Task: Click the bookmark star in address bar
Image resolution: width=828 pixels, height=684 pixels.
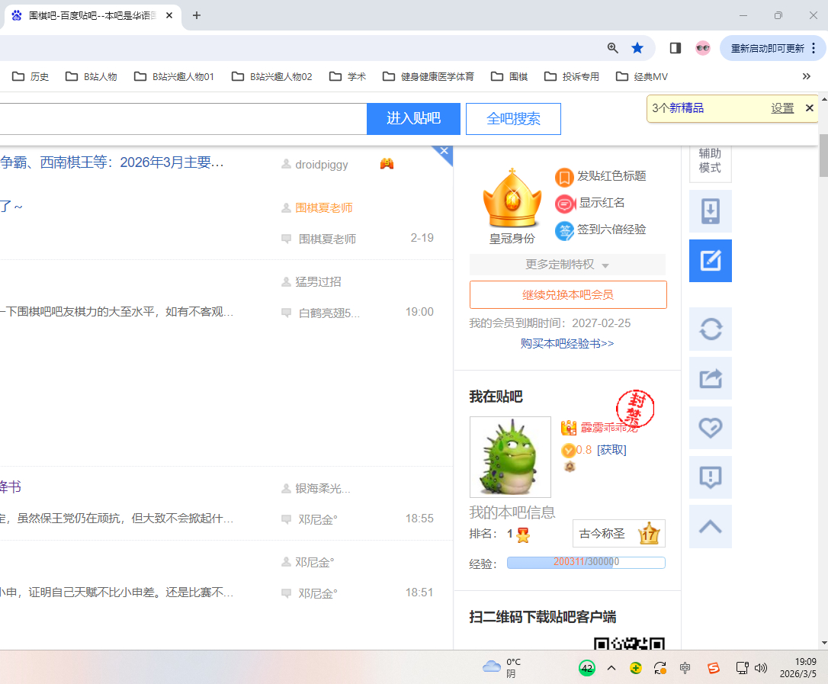Action: point(637,48)
